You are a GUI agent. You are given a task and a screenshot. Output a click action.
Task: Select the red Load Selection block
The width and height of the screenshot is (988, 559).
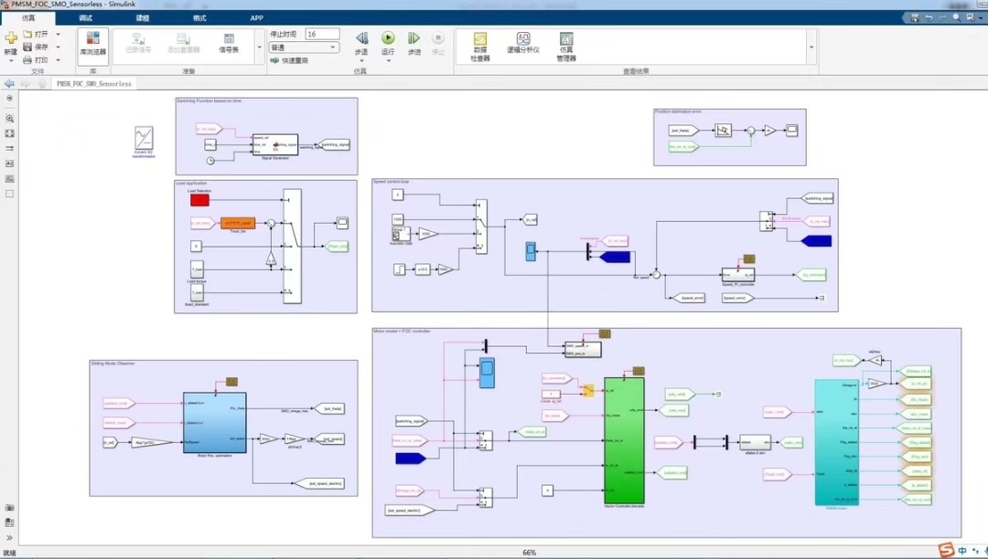pyautogui.click(x=199, y=200)
